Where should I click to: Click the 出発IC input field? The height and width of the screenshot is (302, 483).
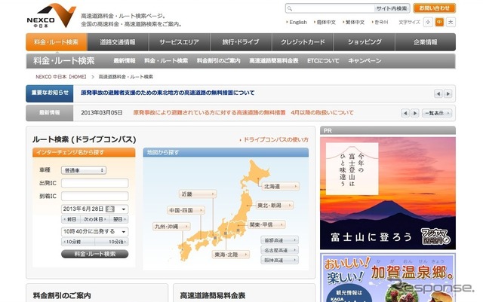point(95,183)
